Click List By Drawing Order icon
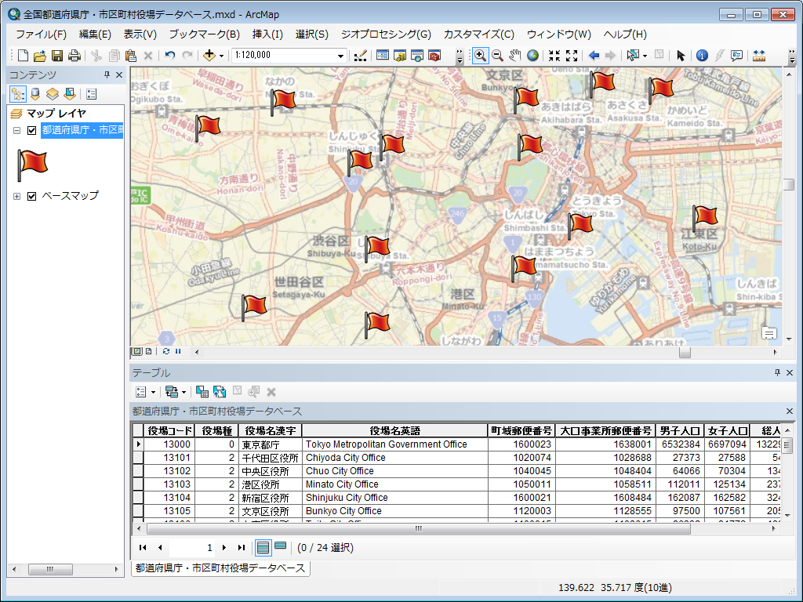This screenshot has width=803, height=602. click(x=18, y=94)
